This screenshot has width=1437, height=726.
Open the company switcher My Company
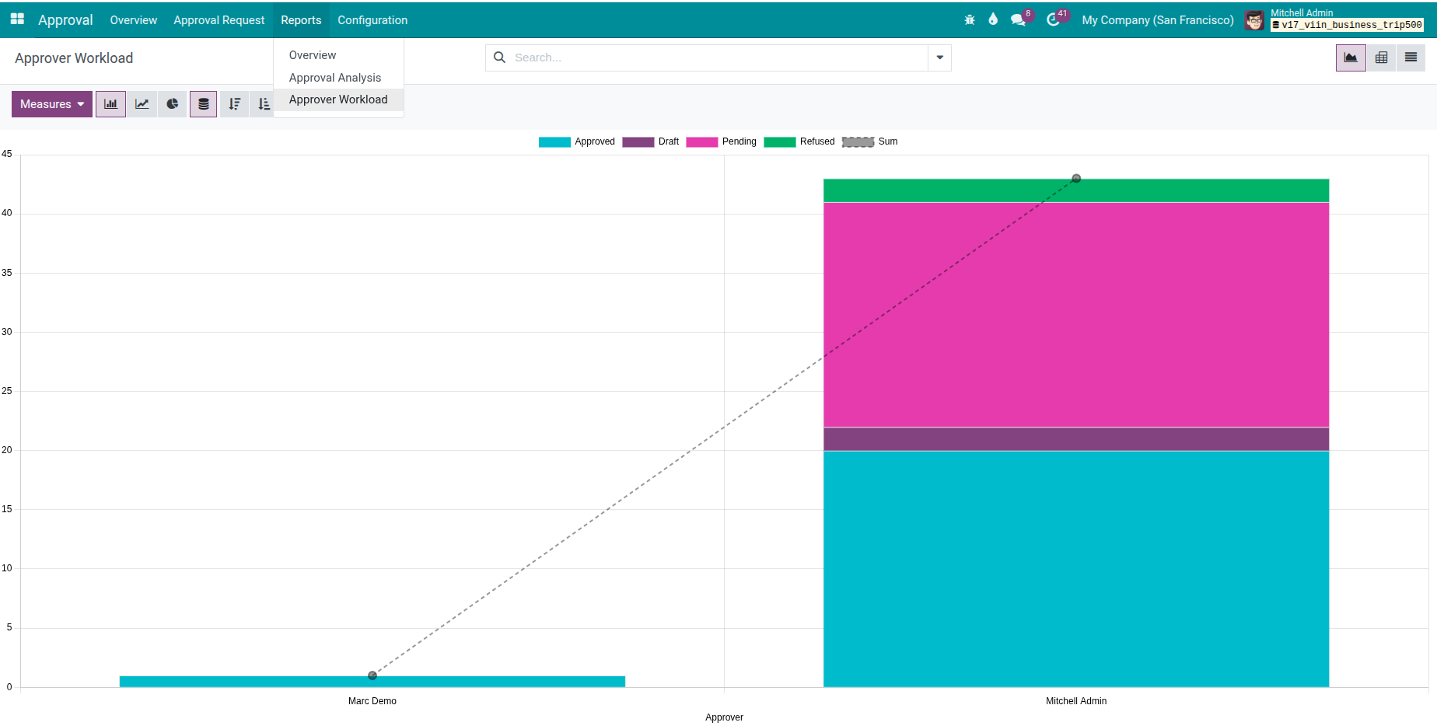(1157, 20)
